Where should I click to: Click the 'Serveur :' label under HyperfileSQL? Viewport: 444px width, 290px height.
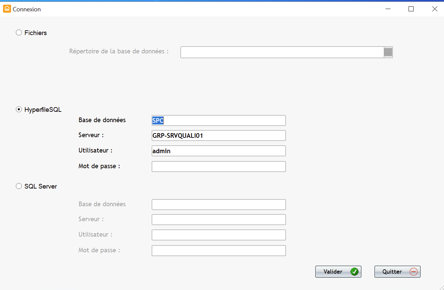click(91, 135)
